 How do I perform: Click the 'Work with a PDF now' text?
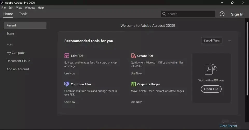pos(211,80)
